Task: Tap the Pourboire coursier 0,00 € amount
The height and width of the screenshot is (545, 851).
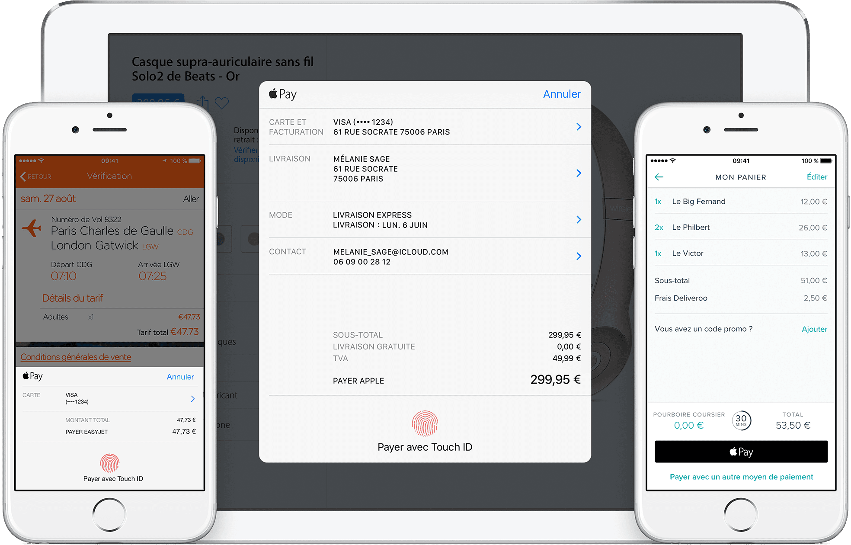Action: pyautogui.click(x=688, y=426)
